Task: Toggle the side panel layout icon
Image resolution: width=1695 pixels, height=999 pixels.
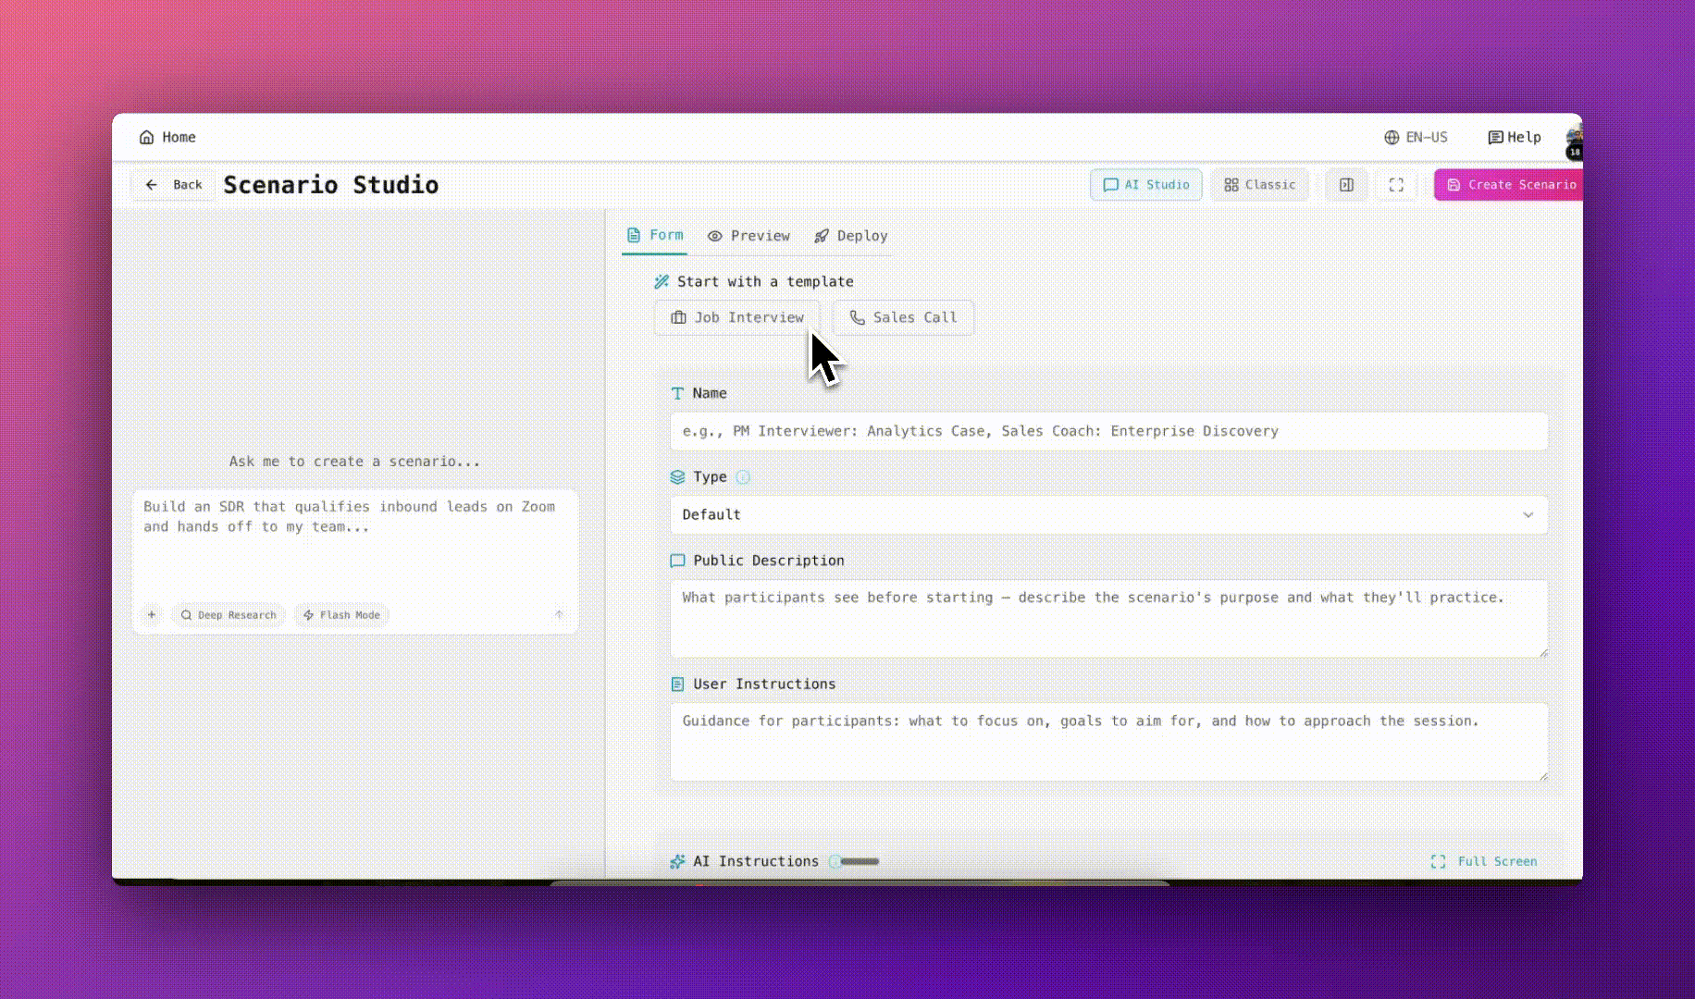Action: pos(1346,185)
